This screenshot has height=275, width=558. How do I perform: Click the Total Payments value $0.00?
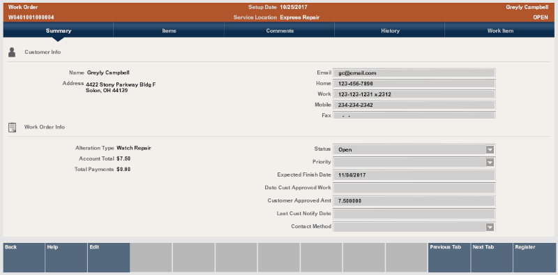tap(123, 169)
